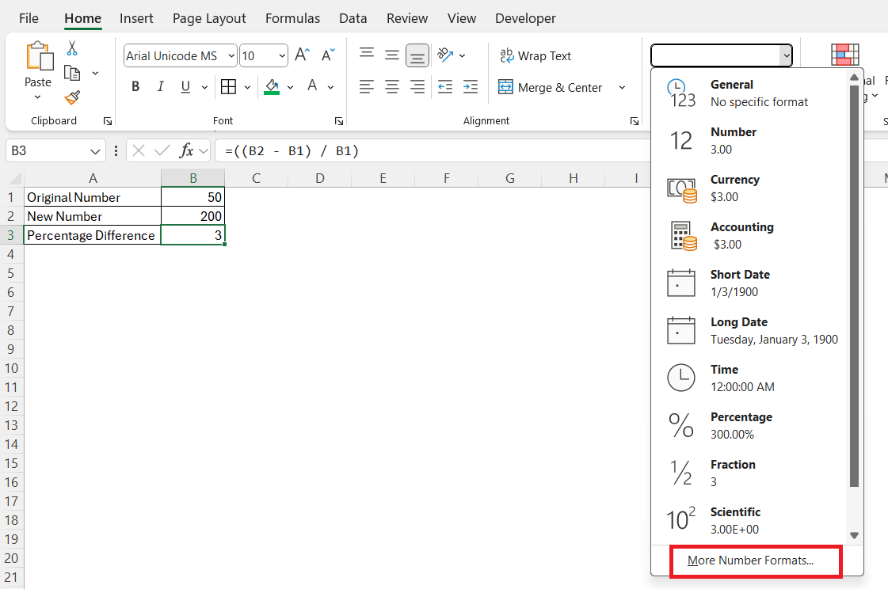Click the Decrease Indent icon
Image resolution: width=888 pixels, height=589 pixels.
point(445,86)
